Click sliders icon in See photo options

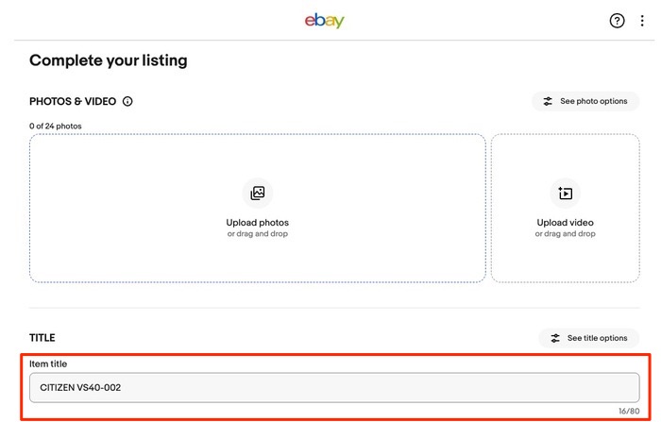[x=548, y=101]
